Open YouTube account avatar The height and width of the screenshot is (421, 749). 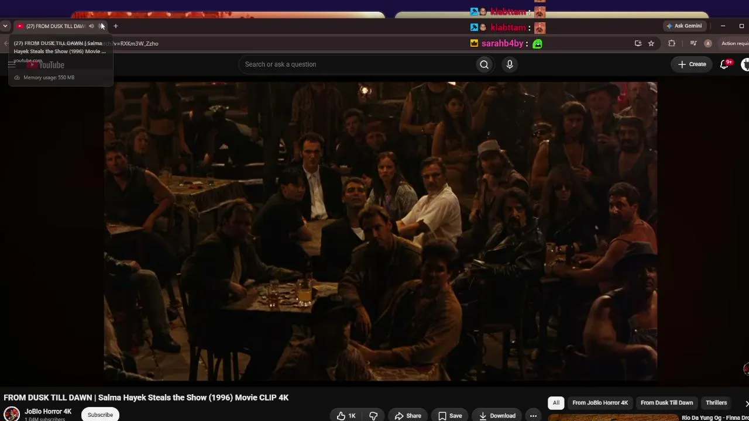click(745, 64)
